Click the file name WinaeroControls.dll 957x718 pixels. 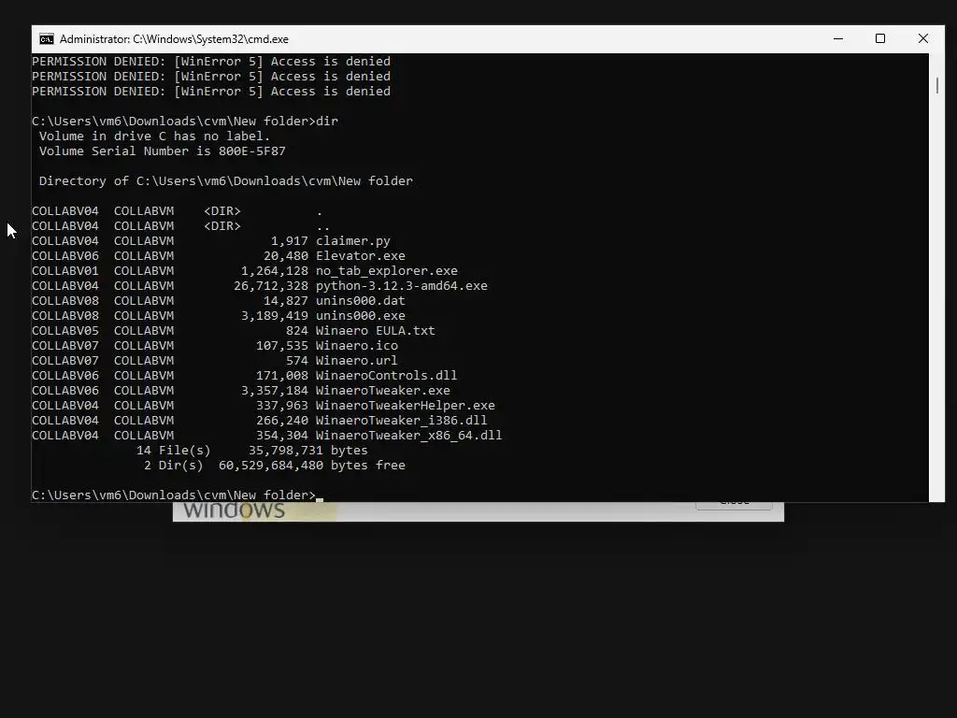386,376
